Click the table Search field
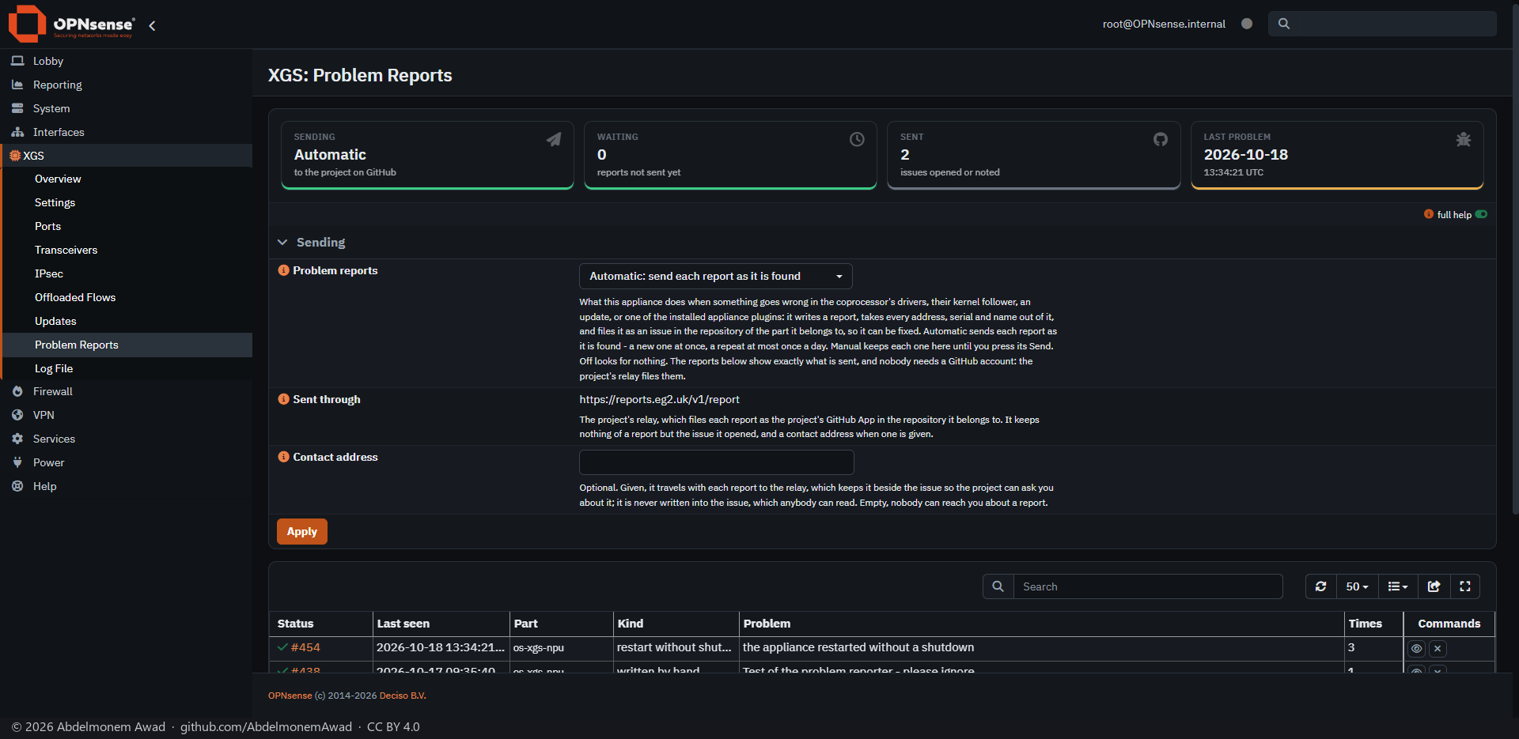 pos(1148,586)
